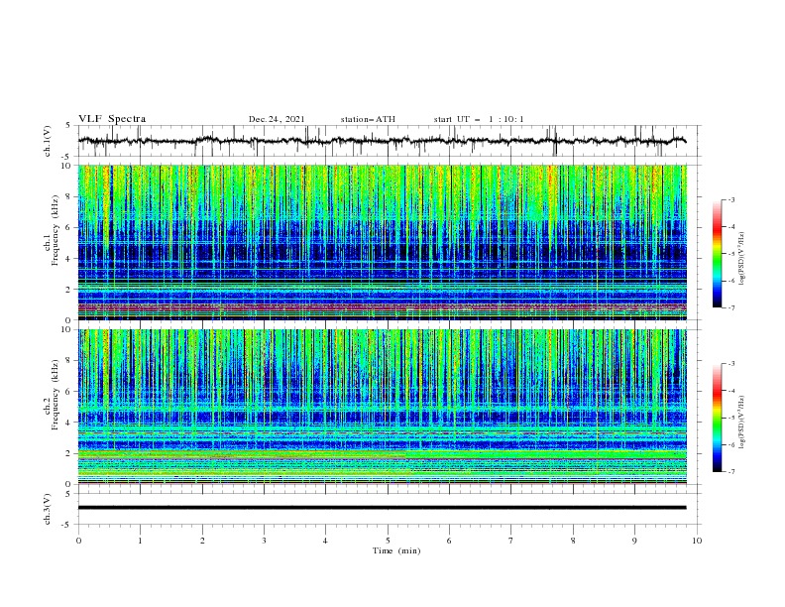This screenshot has height=607, width=785.
Task: Click the "ch.1(V)" waveform axis label
Action: pos(48,141)
